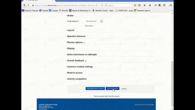
Task: Click the padlock site security icon
Action: point(33,5)
